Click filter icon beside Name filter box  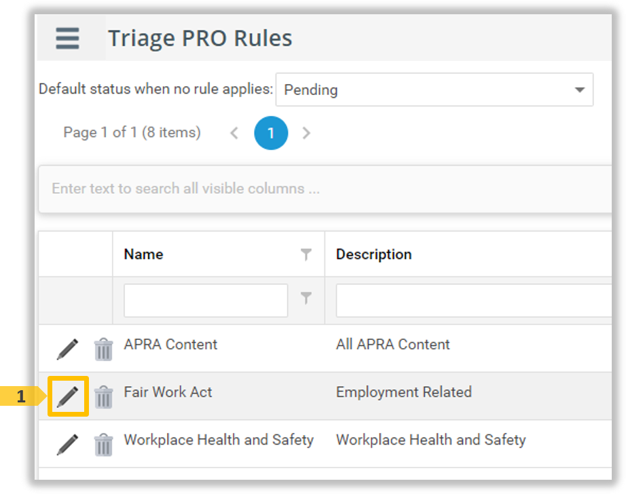pos(306,299)
